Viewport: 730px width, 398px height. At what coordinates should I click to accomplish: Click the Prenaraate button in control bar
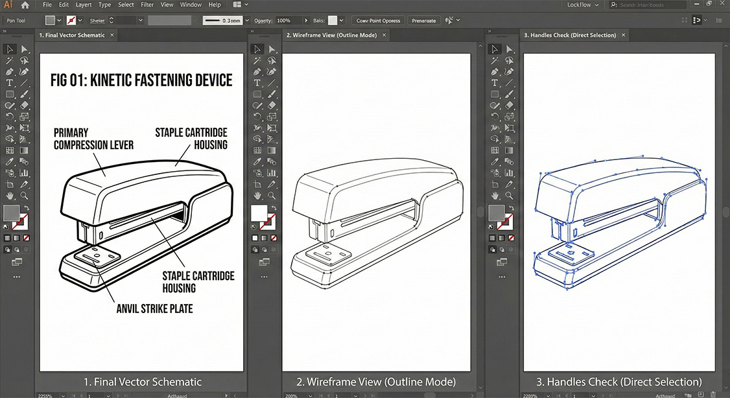pyautogui.click(x=423, y=21)
